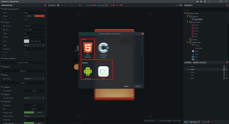
Task: Preview the project with the play button
Action: [80, 5]
